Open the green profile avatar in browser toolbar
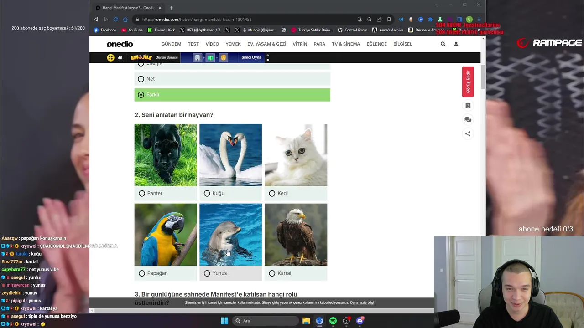The image size is (584, 328). [469, 20]
